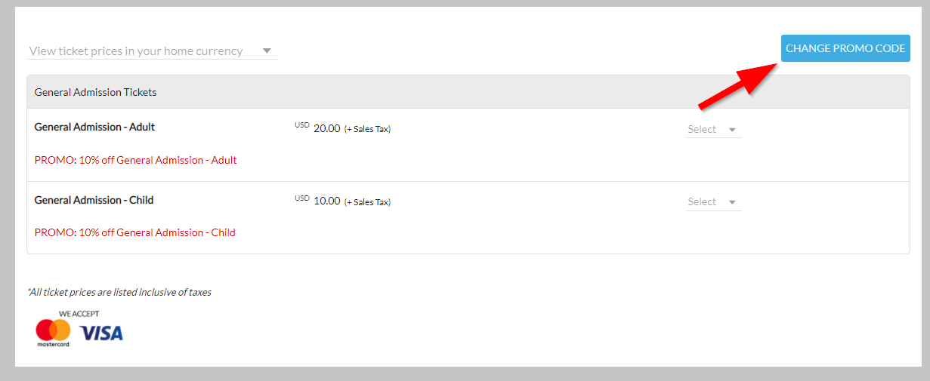Click the Mastercard logo

tap(53, 333)
